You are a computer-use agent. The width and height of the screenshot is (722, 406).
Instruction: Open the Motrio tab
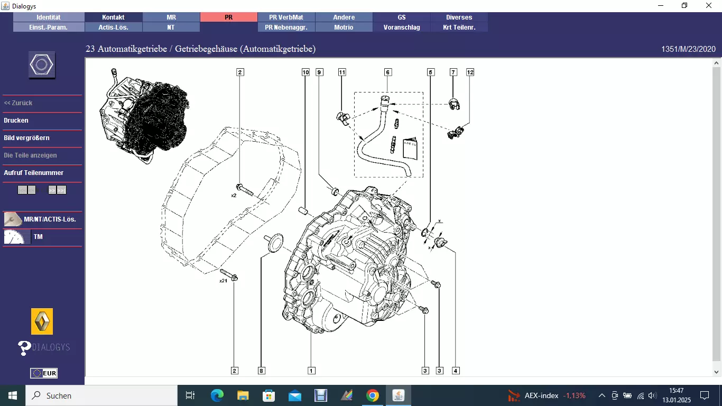[x=344, y=27]
